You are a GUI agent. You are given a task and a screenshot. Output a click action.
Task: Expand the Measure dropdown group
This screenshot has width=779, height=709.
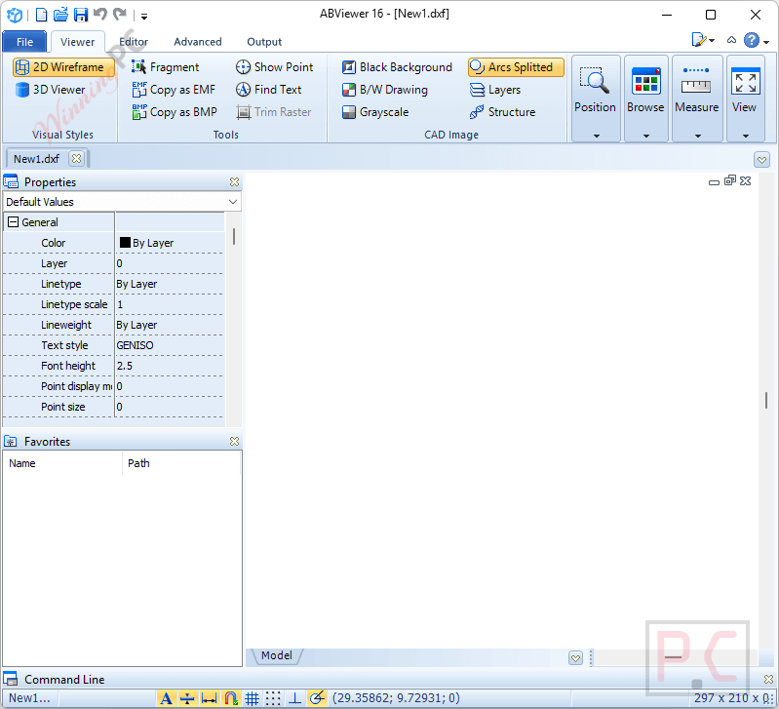pos(697,98)
